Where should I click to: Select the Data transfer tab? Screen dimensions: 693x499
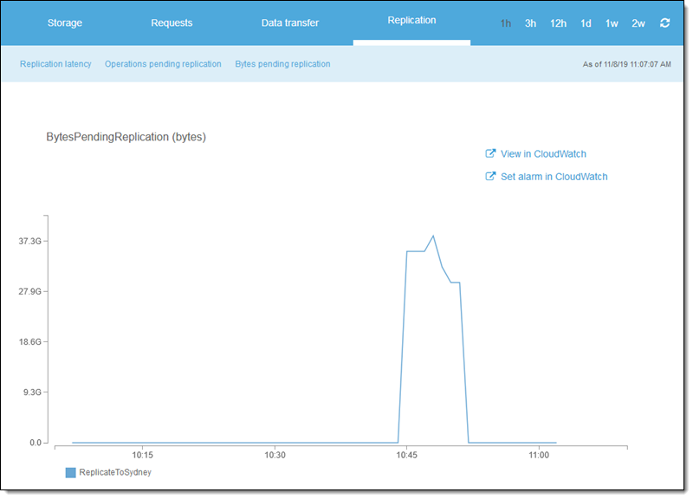(x=290, y=23)
